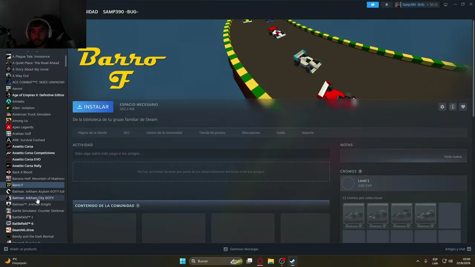
Task: Open the DLC tab
Action: (127, 133)
